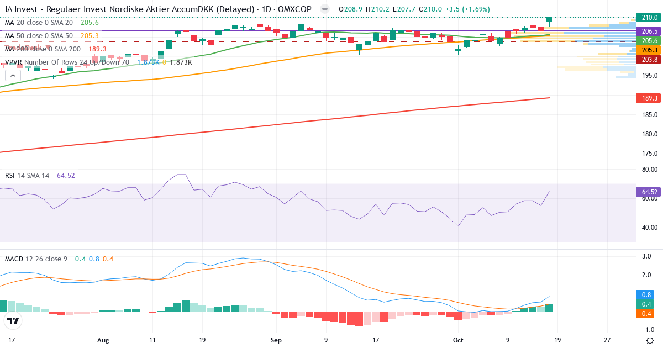Click the red 189.3 MA 200 price label

649,98
